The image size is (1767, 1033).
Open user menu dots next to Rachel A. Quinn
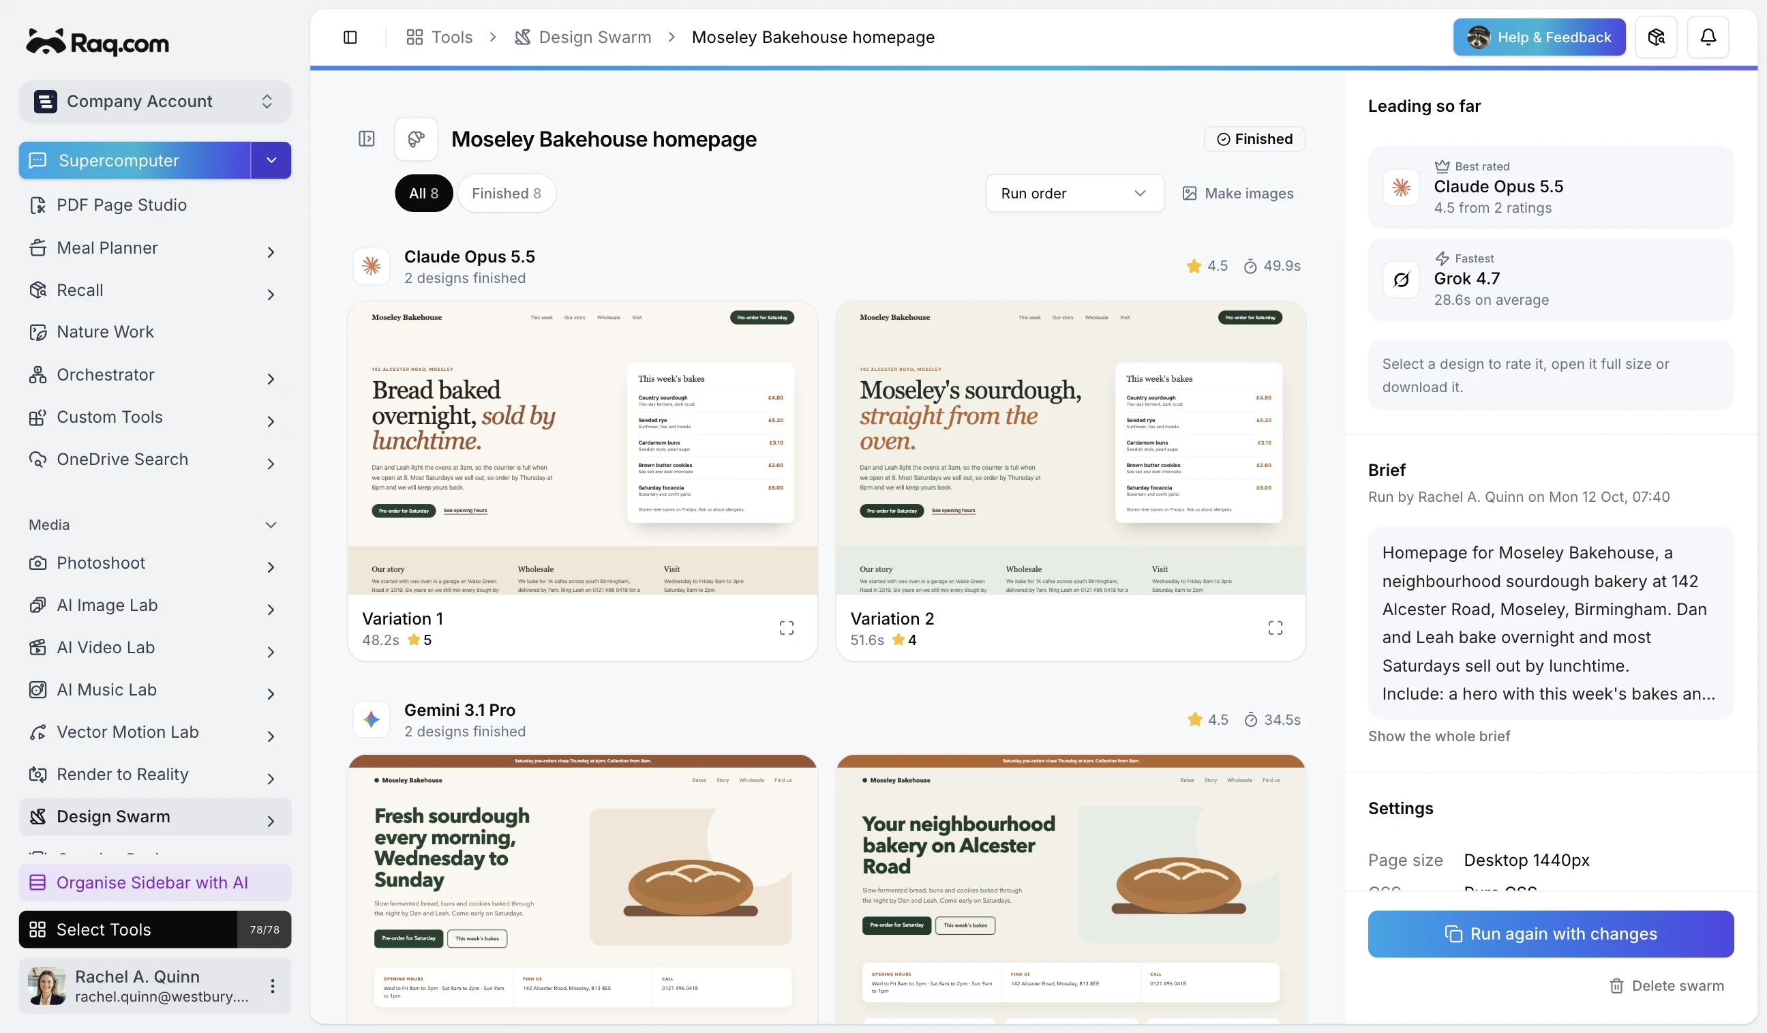[272, 985]
